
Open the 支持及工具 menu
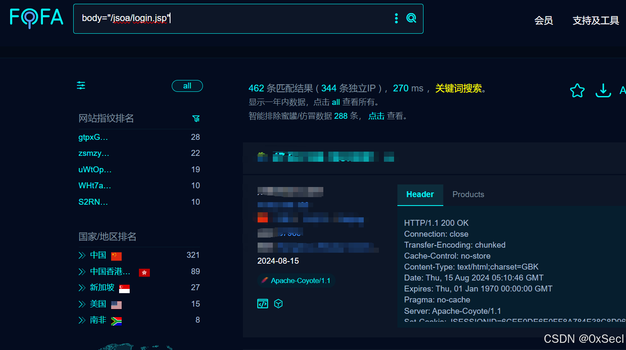coord(595,20)
